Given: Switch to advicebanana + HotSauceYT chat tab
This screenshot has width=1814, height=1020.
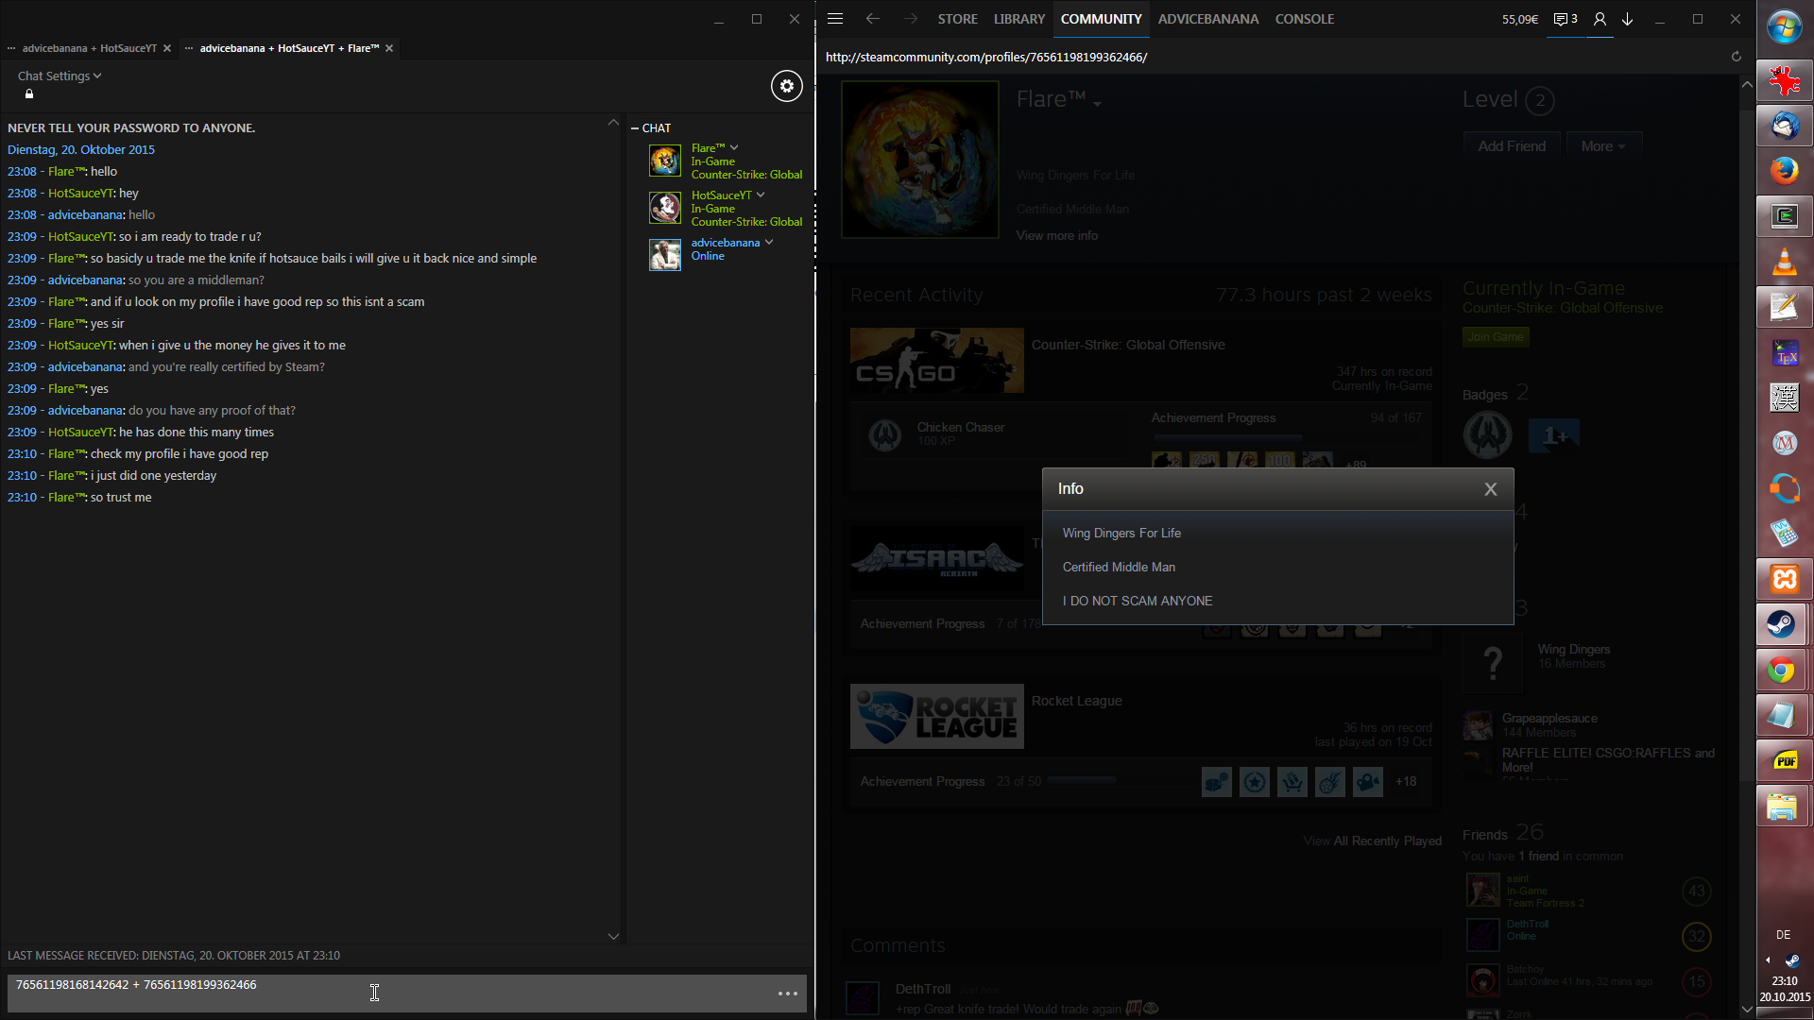Looking at the screenshot, I should [89, 48].
